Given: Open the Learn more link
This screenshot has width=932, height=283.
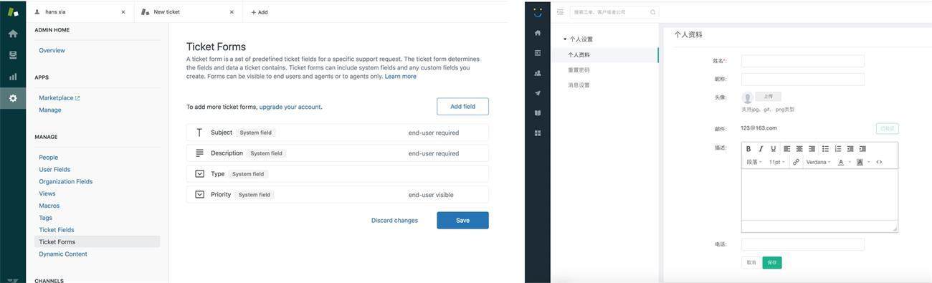Looking at the screenshot, I should pyautogui.click(x=400, y=77).
